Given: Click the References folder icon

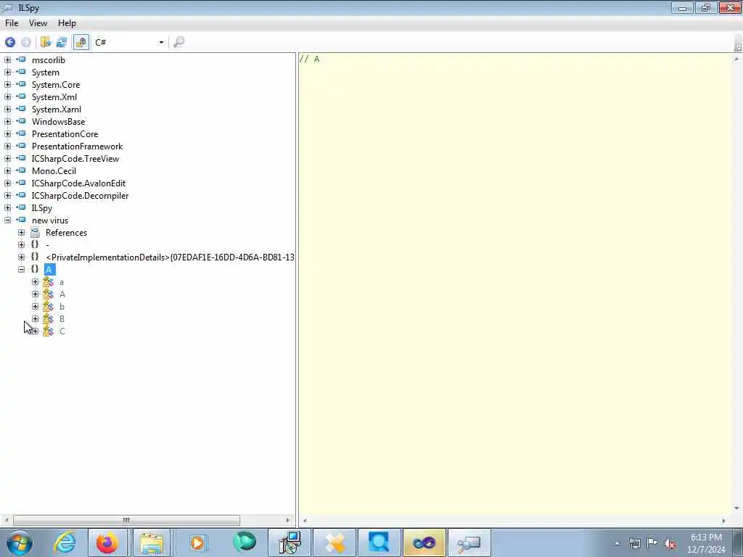Looking at the screenshot, I should click(x=35, y=232).
